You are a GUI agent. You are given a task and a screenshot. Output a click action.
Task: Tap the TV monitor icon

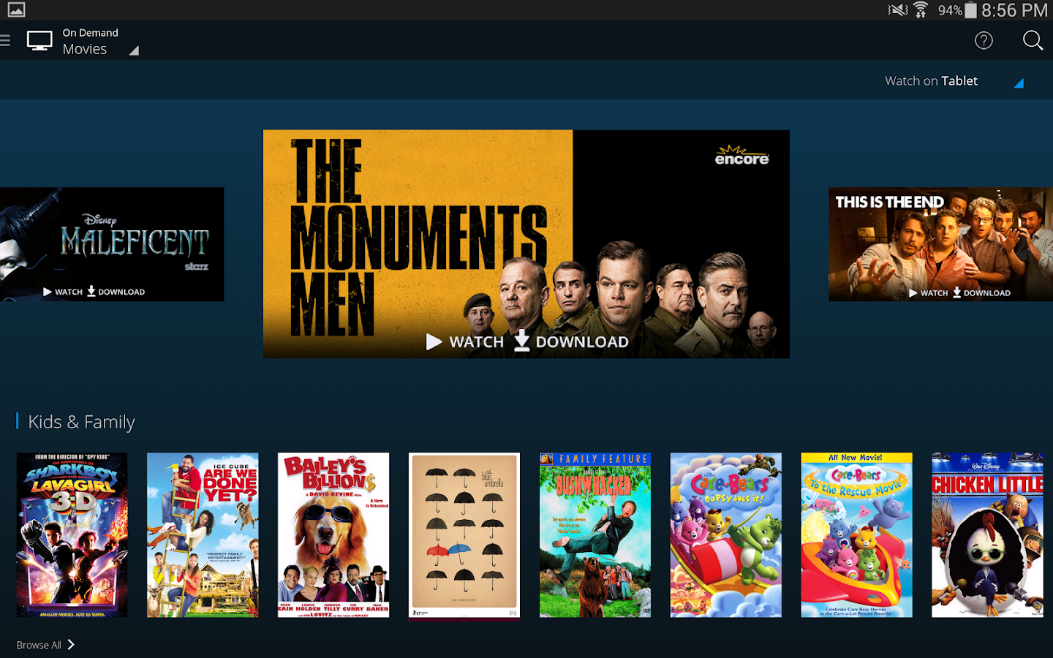[39, 41]
